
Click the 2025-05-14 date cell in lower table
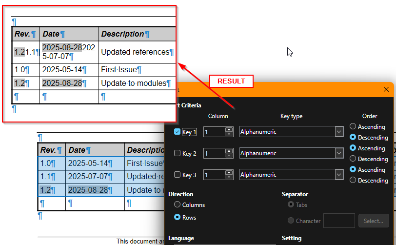click(95, 163)
